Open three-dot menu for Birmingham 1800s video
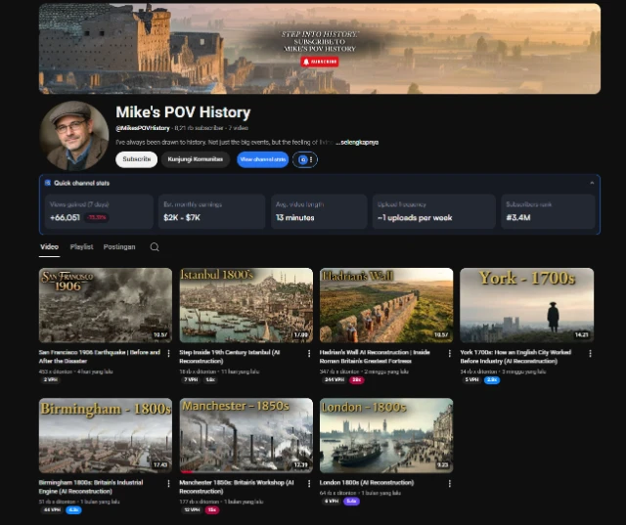Image resolution: width=626 pixels, height=525 pixels. 168,483
